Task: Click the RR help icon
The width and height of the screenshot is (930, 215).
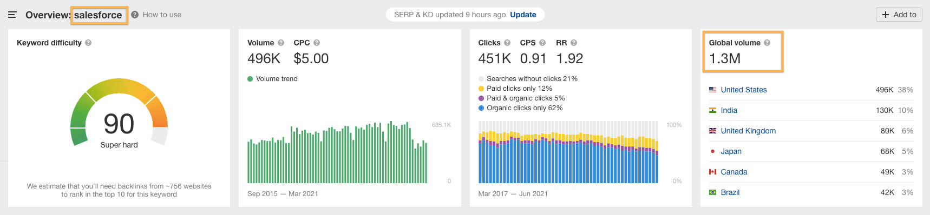Action: point(574,43)
